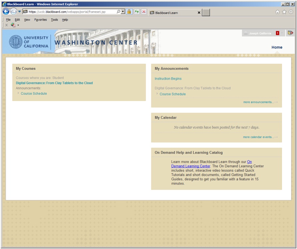Open the Instruction Begins announcement
Viewport: 297px width, 249px height.
click(168, 78)
